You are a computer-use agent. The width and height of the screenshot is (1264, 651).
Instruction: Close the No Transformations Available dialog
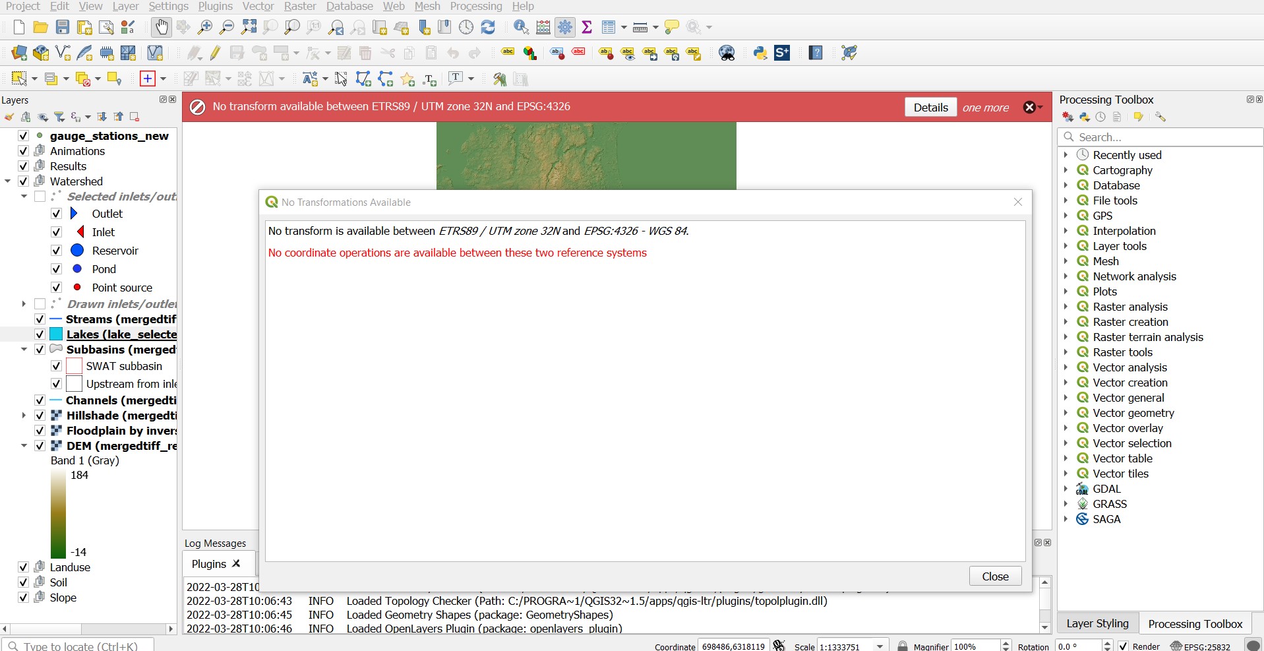pos(994,576)
